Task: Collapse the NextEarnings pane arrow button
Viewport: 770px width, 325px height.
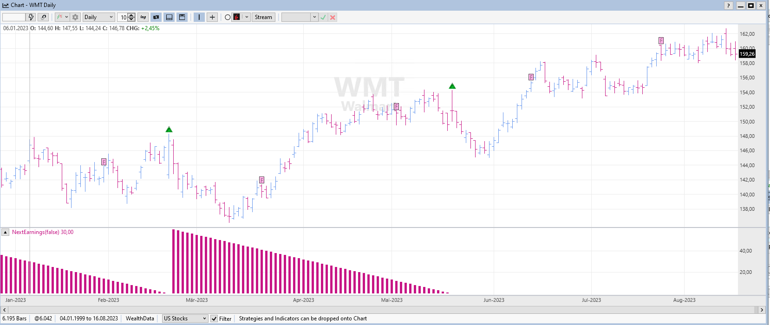Action: [6, 232]
